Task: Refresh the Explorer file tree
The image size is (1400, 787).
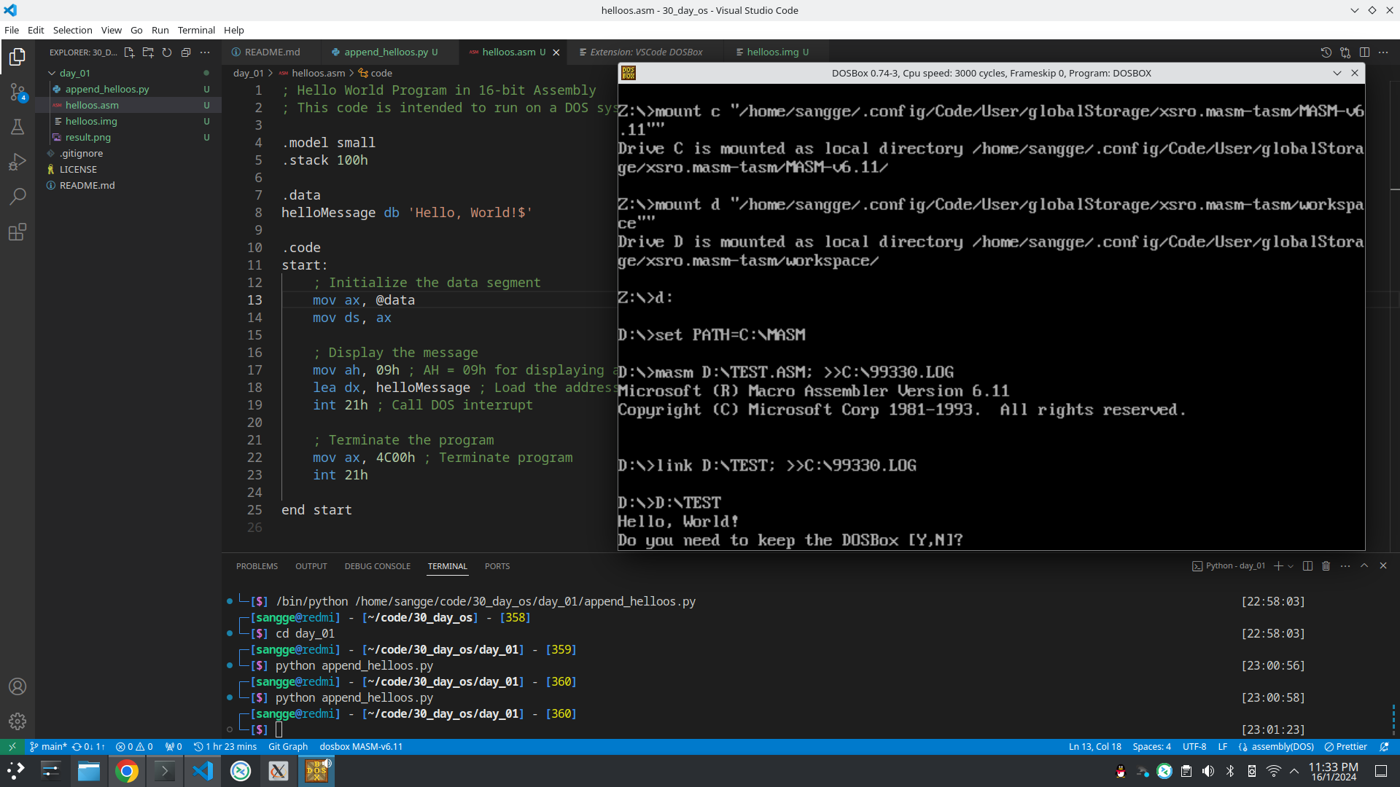Action: (x=167, y=52)
